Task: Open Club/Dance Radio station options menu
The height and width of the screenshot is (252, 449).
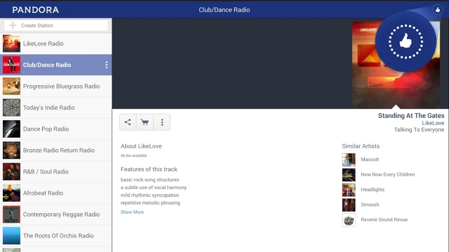Action: click(x=106, y=65)
